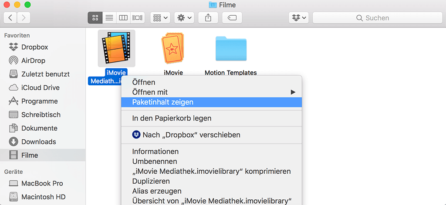
Task: Go forward with the right arrow button
Action: [24, 18]
